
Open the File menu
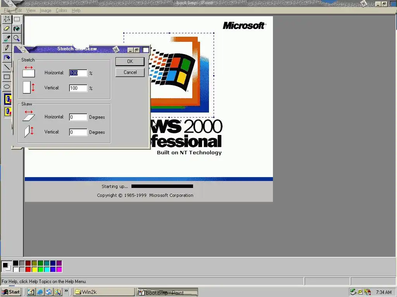(x=7, y=10)
